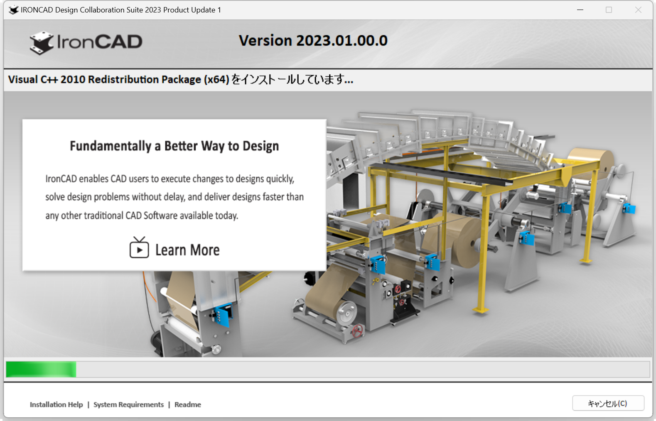
Task: Close the IRONCAD installer window
Action: click(x=638, y=10)
